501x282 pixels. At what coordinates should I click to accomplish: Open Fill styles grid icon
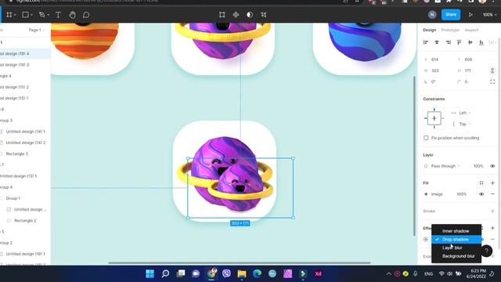[481, 183]
